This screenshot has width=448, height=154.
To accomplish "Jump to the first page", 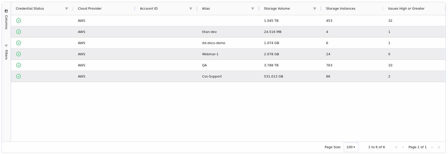I will 396,147.
